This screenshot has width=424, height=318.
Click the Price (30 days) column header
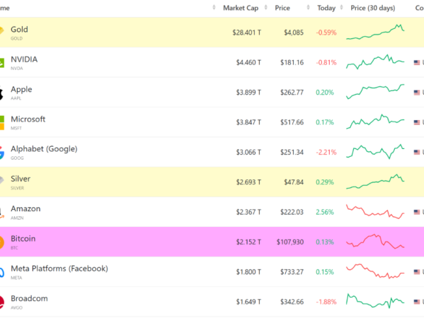tap(372, 8)
